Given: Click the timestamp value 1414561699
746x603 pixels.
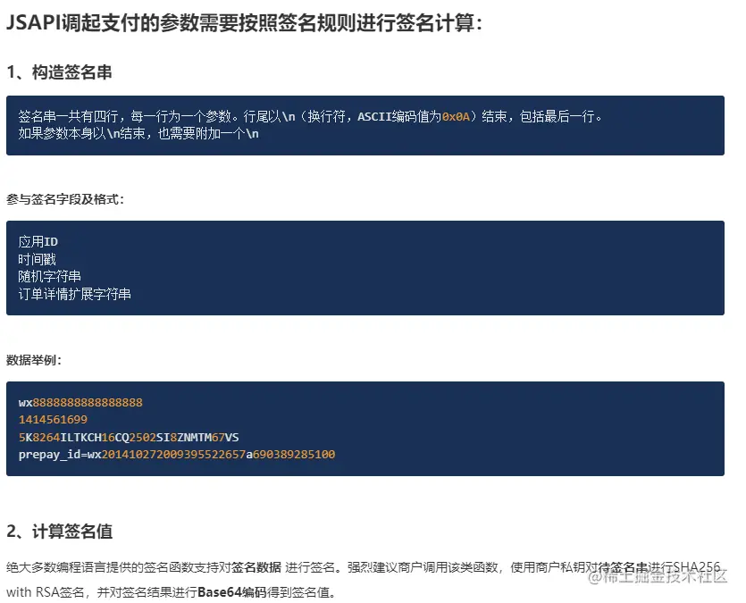Looking at the screenshot, I should click(53, 420).
